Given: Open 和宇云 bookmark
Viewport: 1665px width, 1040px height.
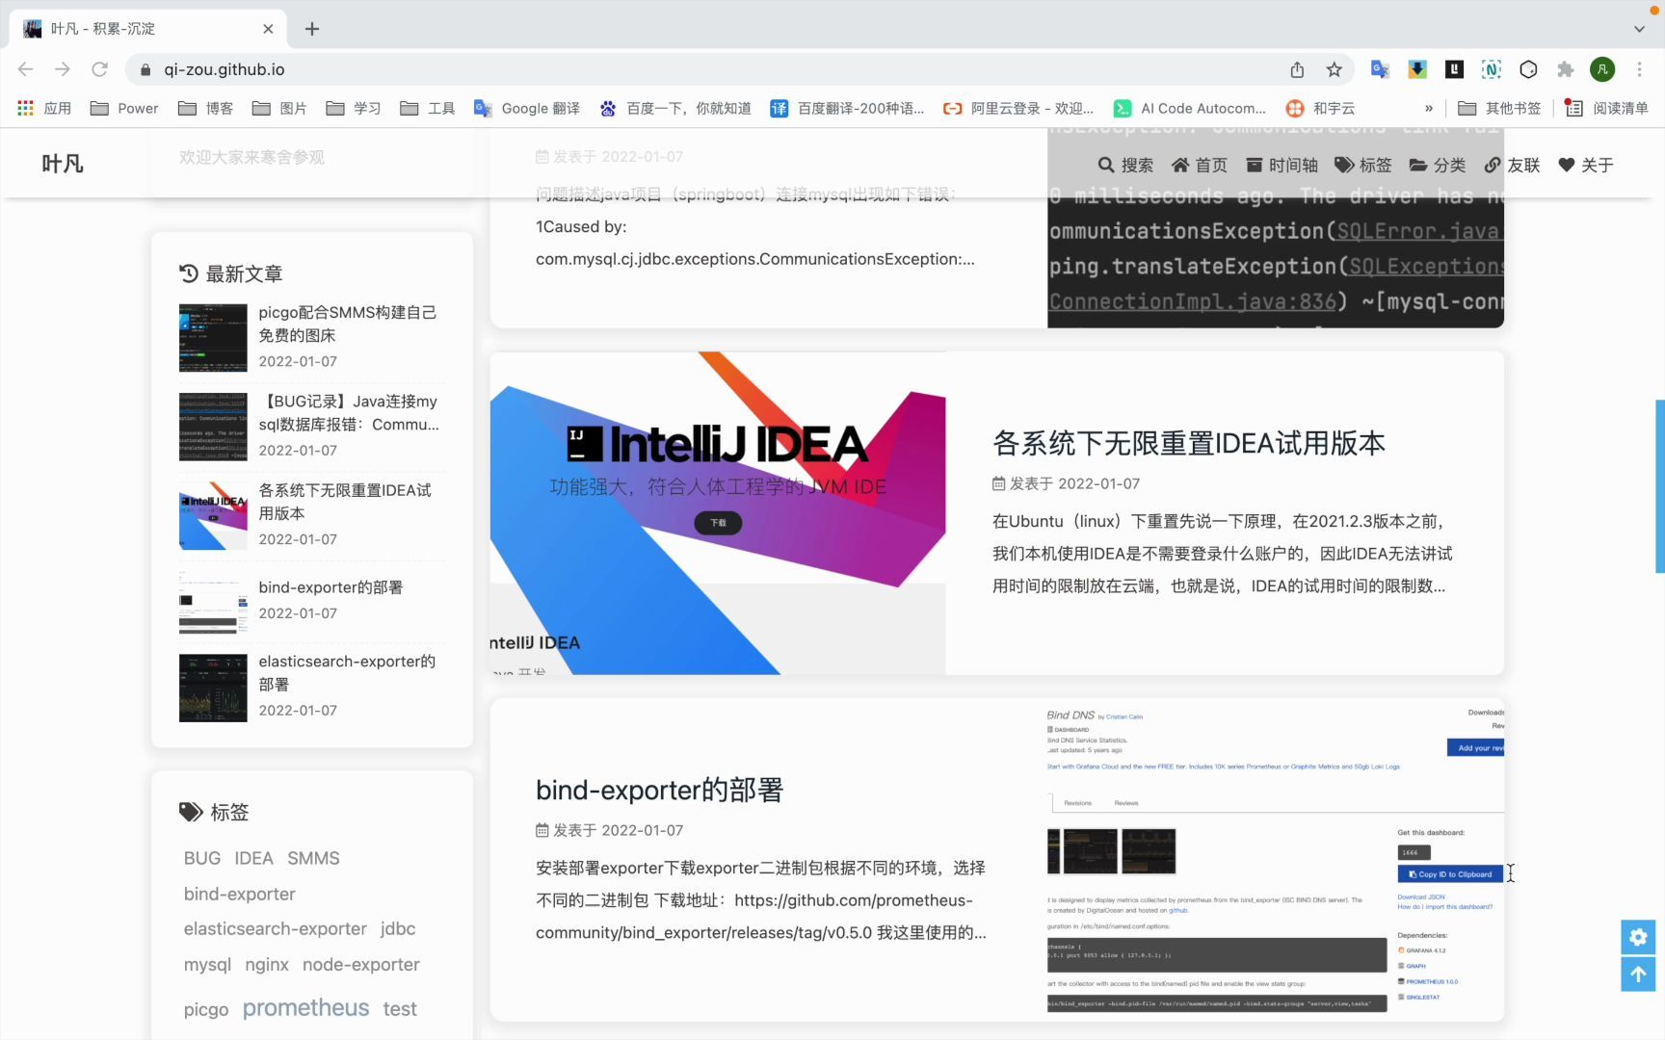Looking at the screenshot, I should [1321, 108].
